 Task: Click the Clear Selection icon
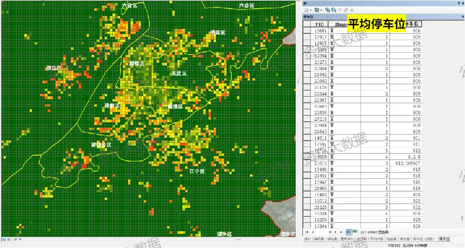(x=340, y=10)
